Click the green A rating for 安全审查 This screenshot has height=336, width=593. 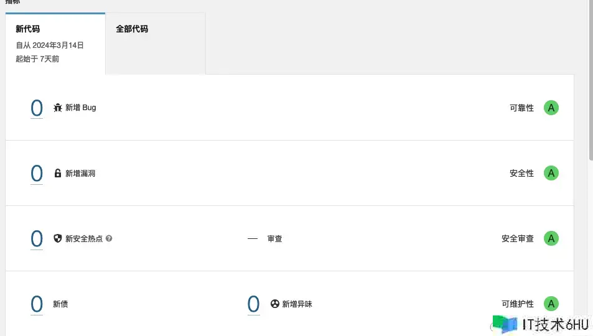pyautogui.click(x=551, y=238)
